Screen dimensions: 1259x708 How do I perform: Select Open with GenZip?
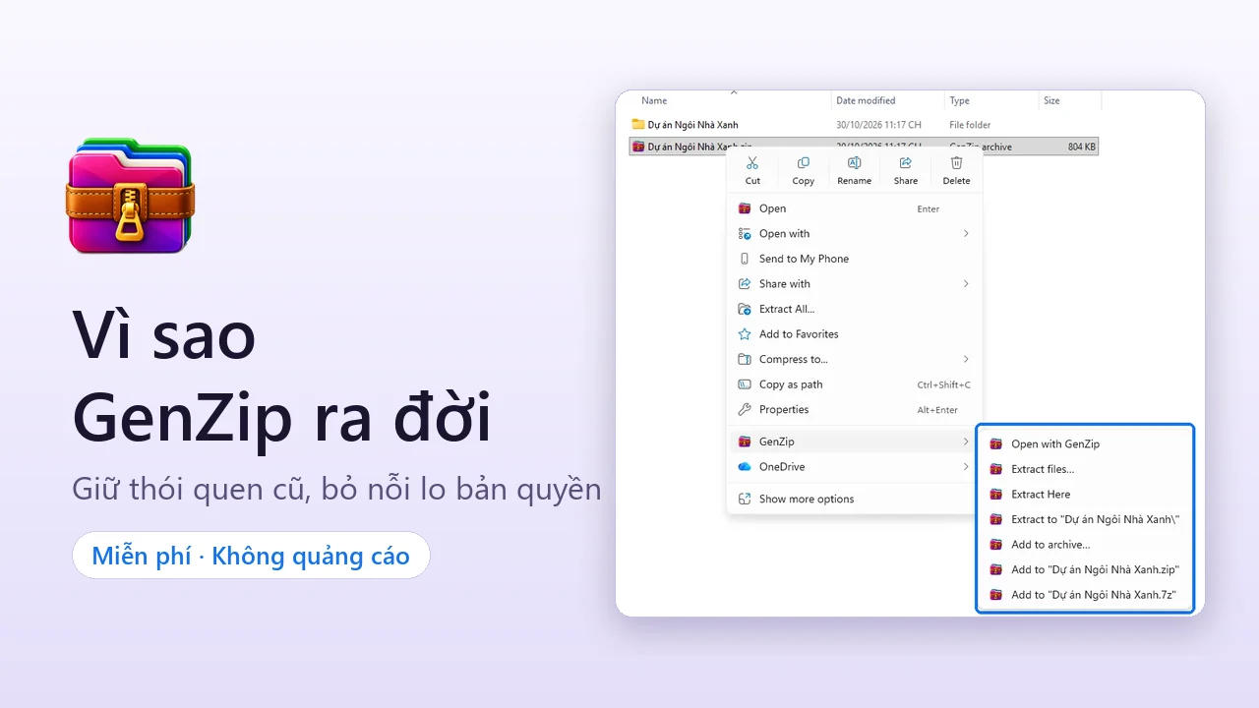[x=1085, y=444]
